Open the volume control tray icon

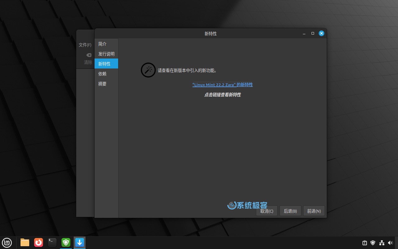pos(390,243)
